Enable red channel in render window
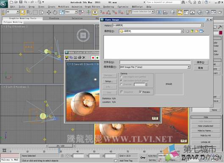 [93, 57]
